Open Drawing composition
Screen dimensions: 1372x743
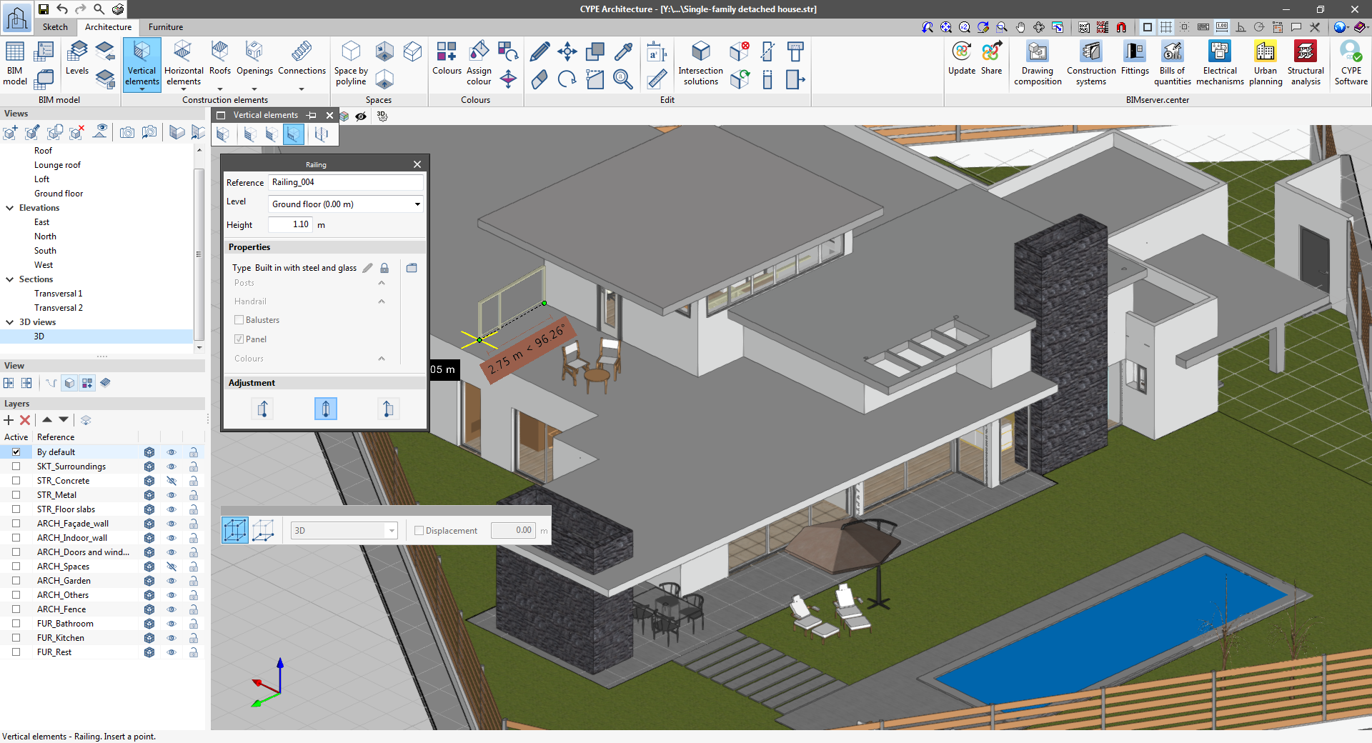(x=1038, y=64)
